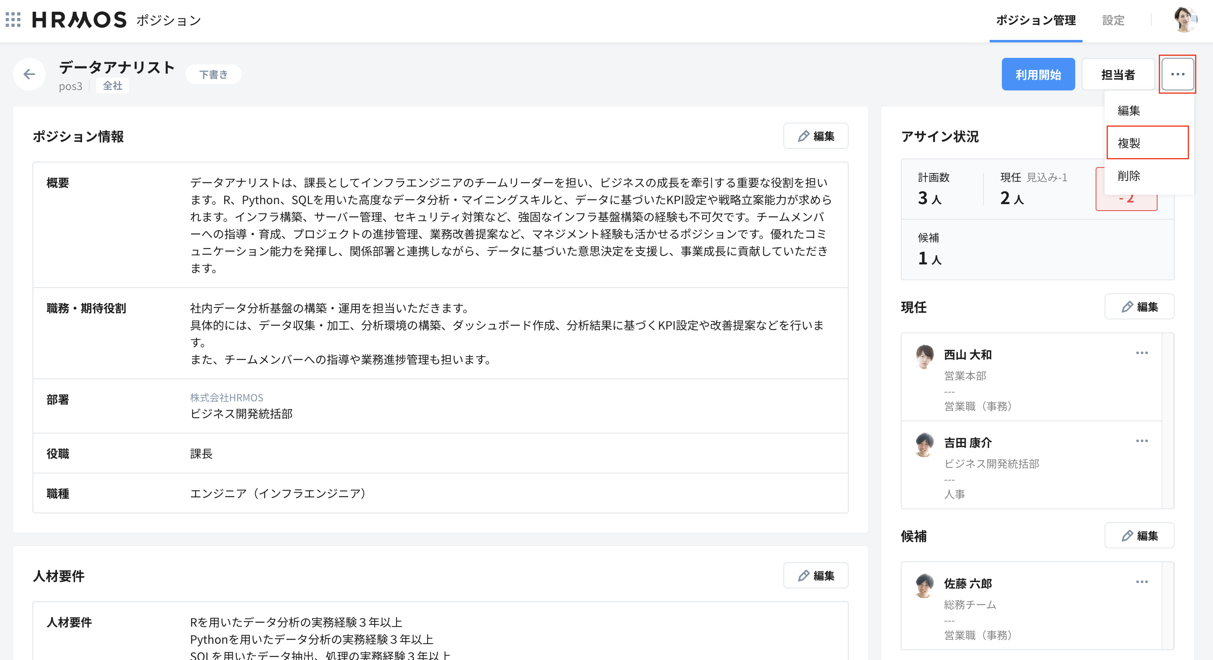Click the 担当者 button
Viewport: 1213px width, 660px height.
click(x=1119, y=74)
